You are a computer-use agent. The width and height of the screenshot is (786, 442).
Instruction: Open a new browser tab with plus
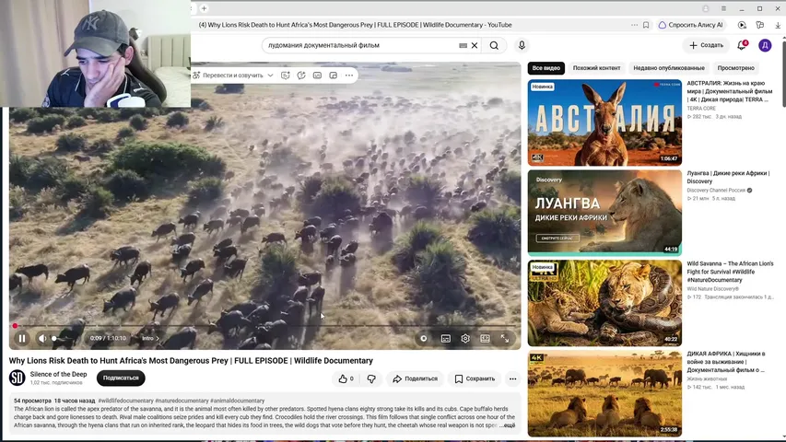coord(204,8)
